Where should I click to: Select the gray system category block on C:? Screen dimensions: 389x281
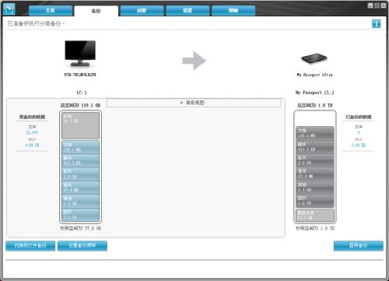(80, 126)
